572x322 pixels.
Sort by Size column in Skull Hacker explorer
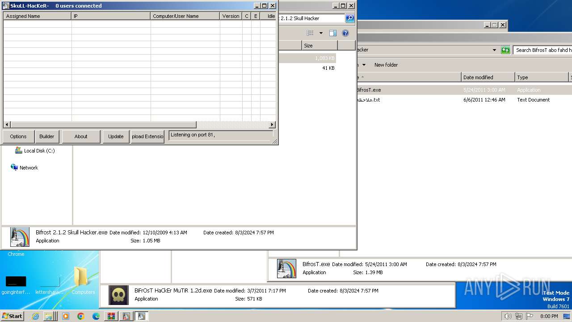[320, 46]
